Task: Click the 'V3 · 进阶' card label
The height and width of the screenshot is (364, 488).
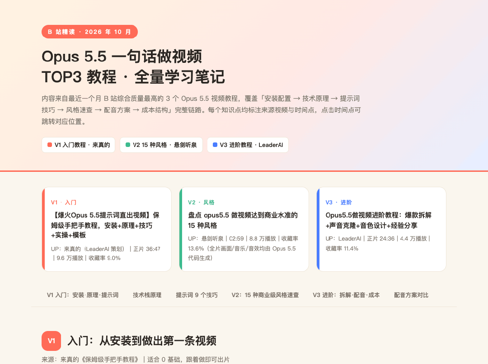Action: tap(338, 203)
